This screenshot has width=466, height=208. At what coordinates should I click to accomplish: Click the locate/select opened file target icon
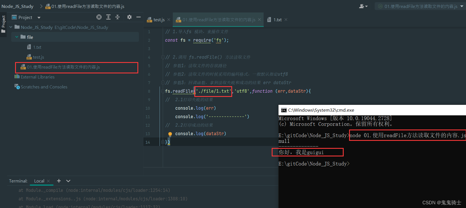[x=99, y=17]
